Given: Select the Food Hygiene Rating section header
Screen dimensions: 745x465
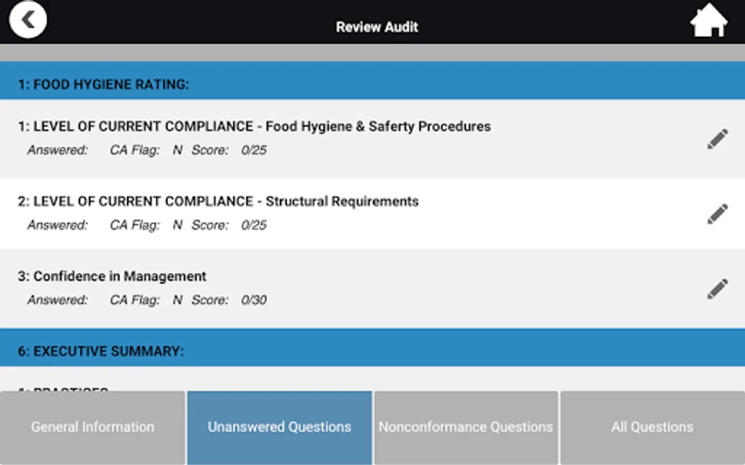Looking at the screenshot, I should 373,81.
